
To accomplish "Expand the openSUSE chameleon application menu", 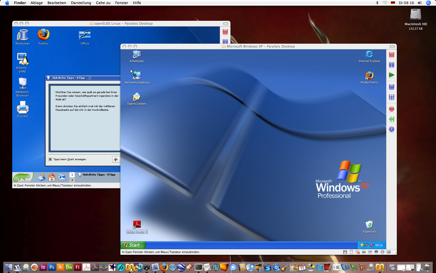I will pyautogui.click(x=23, y=178).
